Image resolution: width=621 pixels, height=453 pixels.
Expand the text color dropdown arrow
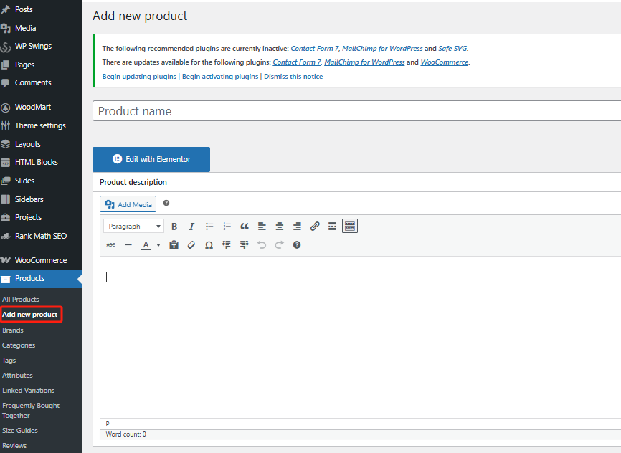158,245
